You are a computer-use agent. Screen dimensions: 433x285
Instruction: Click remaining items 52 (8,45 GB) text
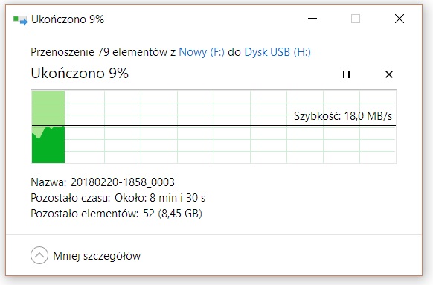pyautogui.click(x=173, y=214)
